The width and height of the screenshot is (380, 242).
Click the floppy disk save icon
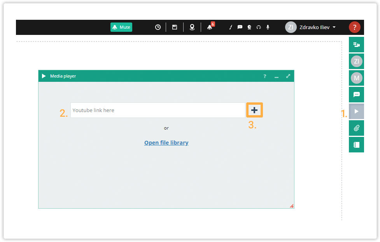pos(175,27)
